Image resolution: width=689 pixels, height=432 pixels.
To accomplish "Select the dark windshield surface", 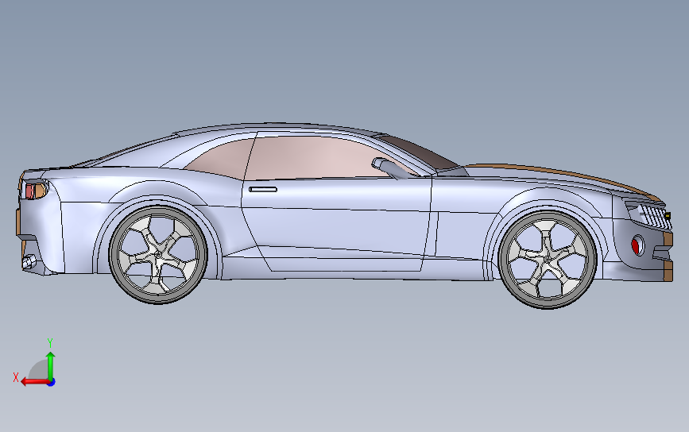I will [420, 152].
